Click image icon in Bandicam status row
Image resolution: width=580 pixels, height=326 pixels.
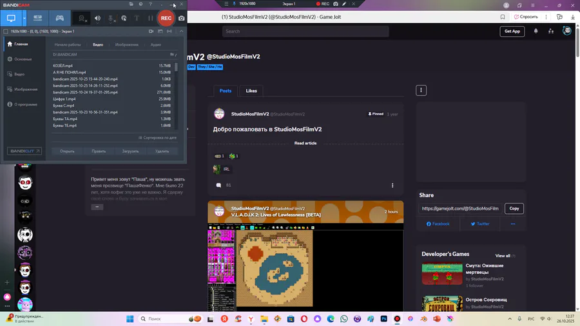coord(160,32)
